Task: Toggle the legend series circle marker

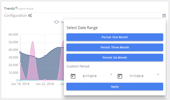Action: 56,22
